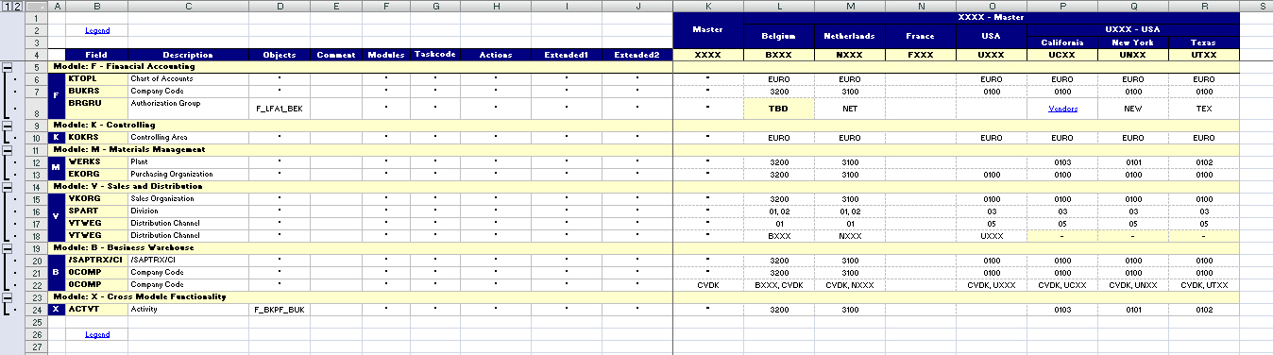1273x355 pixels.
Task: Open the Legend link at top
Action: coord(97,30)
